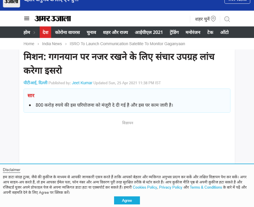Open the hamburger navigation menu
Screen dimensions: 254x207
pos(26,18)
